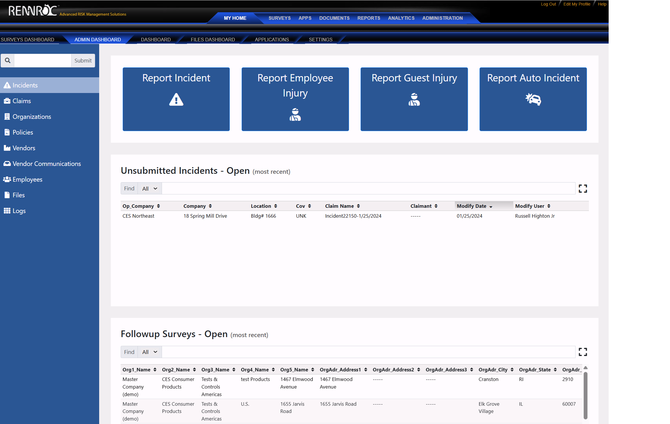Switch to the SETTINGS tab
Image resolution: width=670 pixels, height=424 pixels.
[320, 40]
